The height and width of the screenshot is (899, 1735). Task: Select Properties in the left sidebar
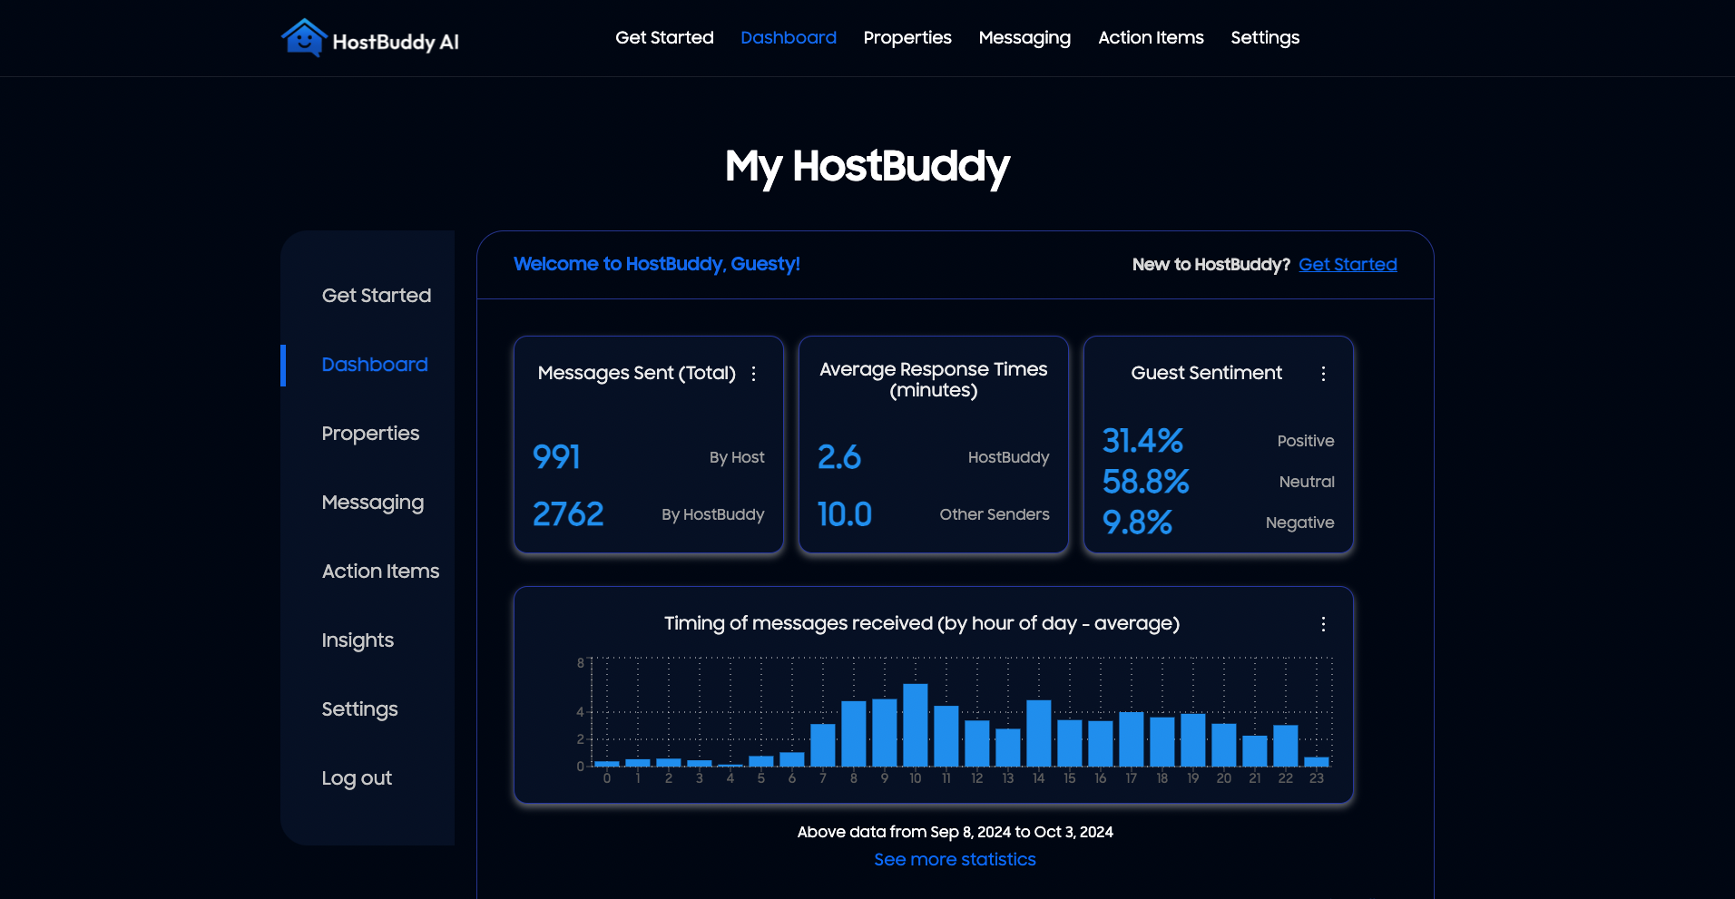[x=370, y=434]
